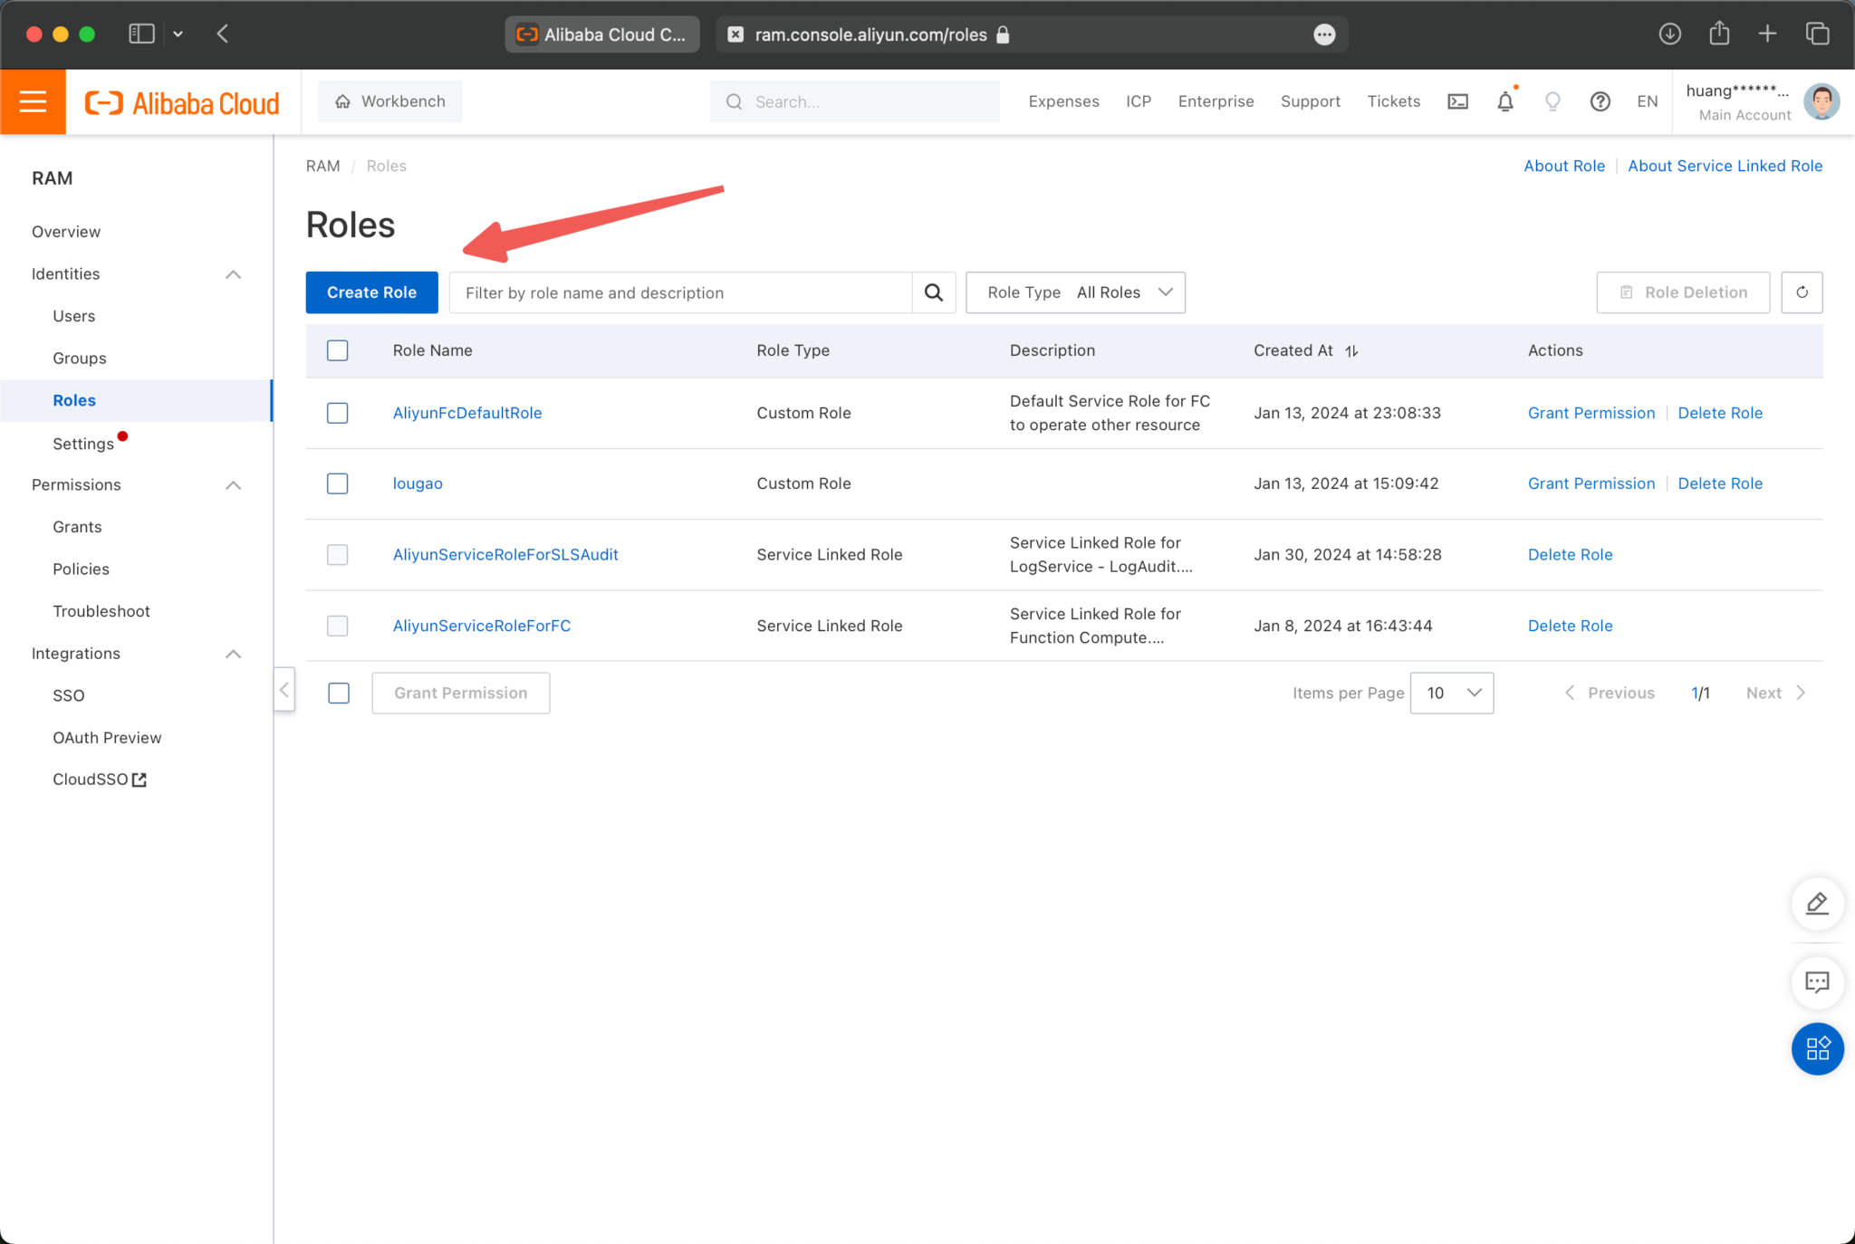Check the AliyunFcDefaultRole row checkbox
Viewport: 1855px width, 1244px height.
[338, 413]
